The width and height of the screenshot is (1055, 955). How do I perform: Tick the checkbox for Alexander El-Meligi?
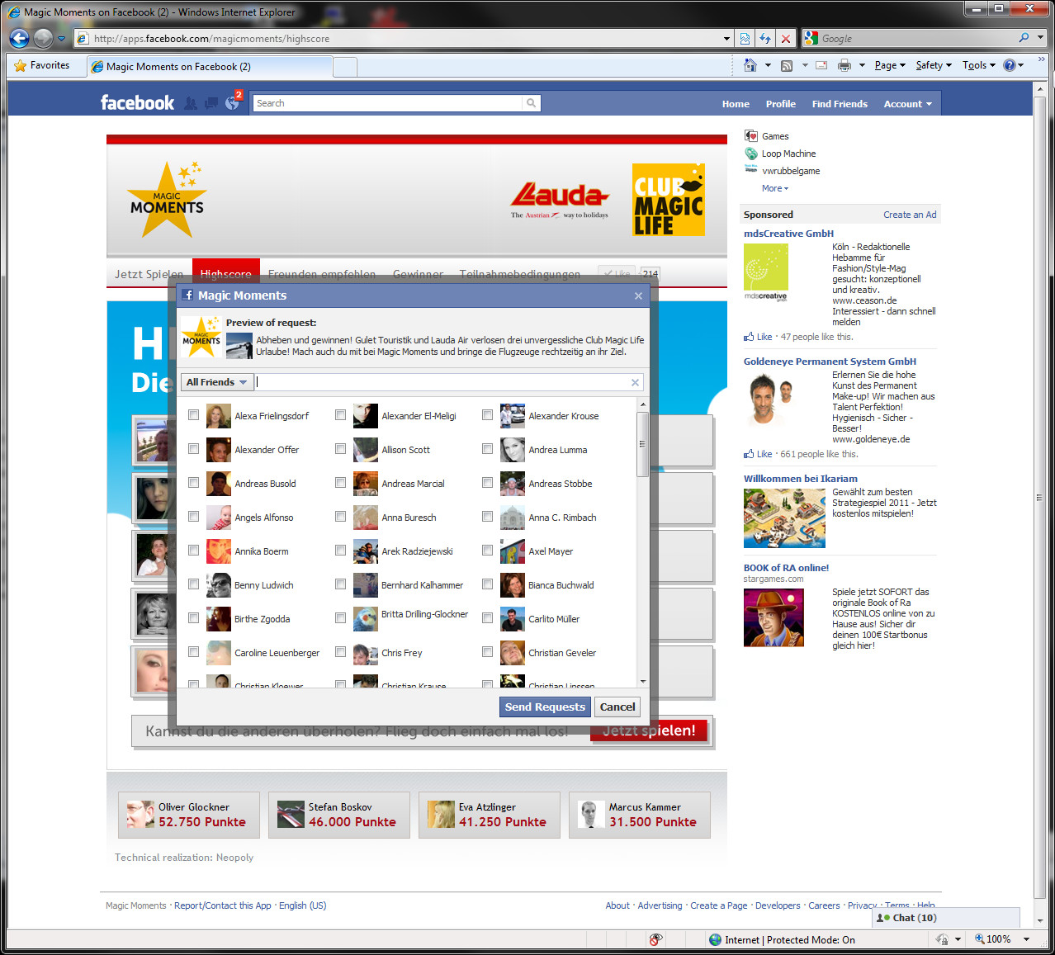(x=340, y=415)
